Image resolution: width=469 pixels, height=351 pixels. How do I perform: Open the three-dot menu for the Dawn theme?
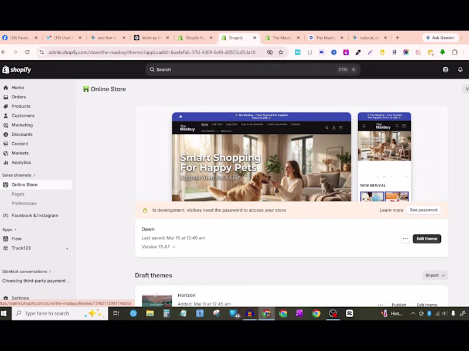[405, 239]
